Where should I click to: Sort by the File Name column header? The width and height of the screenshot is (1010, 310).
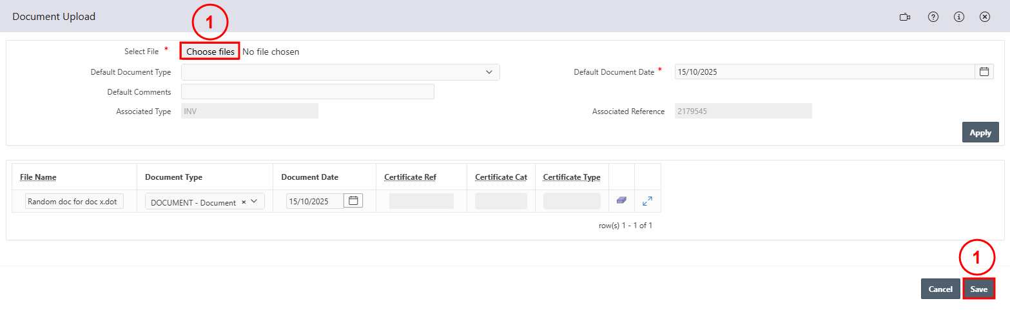click(38, 177)
